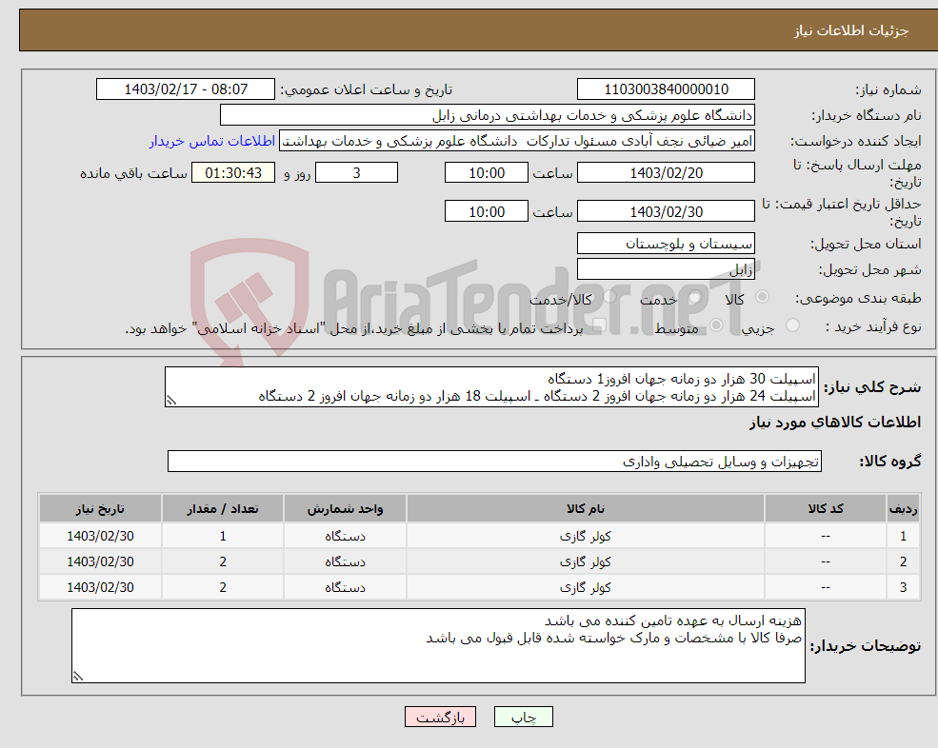Select the جزیی purchase type radio
The width and height of the screenshot is (938, 748).
point(792,325)
